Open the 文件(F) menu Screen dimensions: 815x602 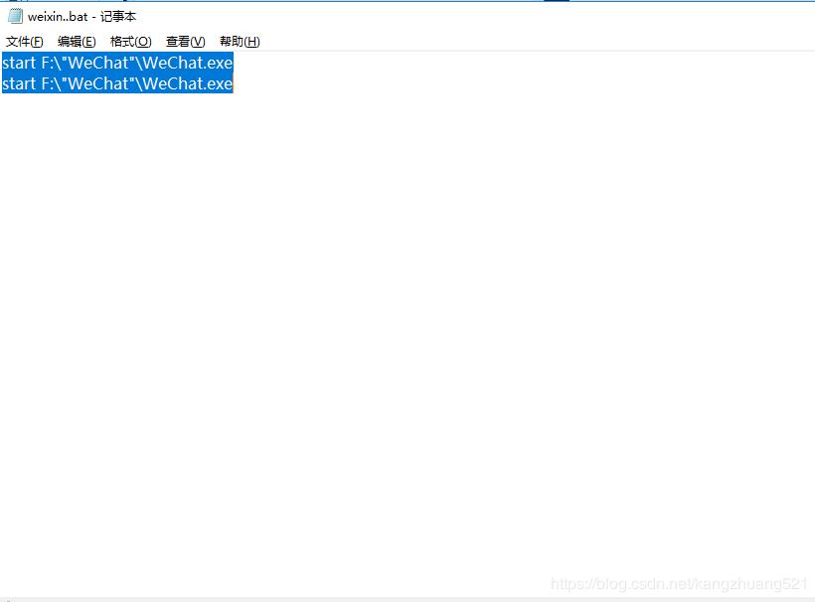click(x=25, y=42)
